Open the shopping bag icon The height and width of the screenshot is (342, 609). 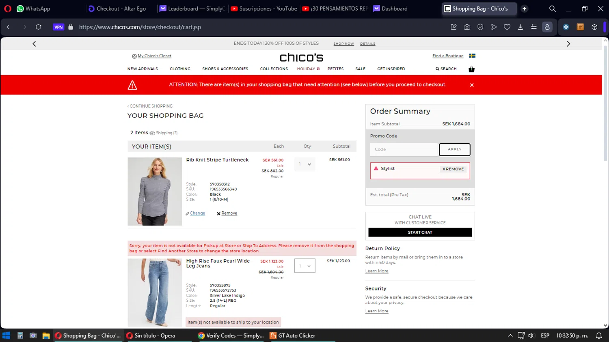pyautogui.click(x=471, y=69)
